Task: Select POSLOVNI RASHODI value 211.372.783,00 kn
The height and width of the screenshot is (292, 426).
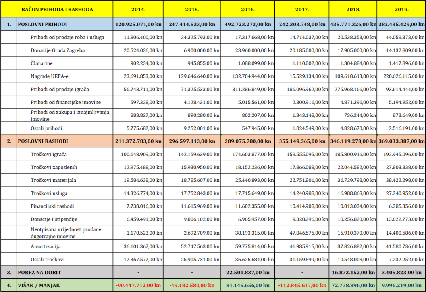Action: click(138, 141)
